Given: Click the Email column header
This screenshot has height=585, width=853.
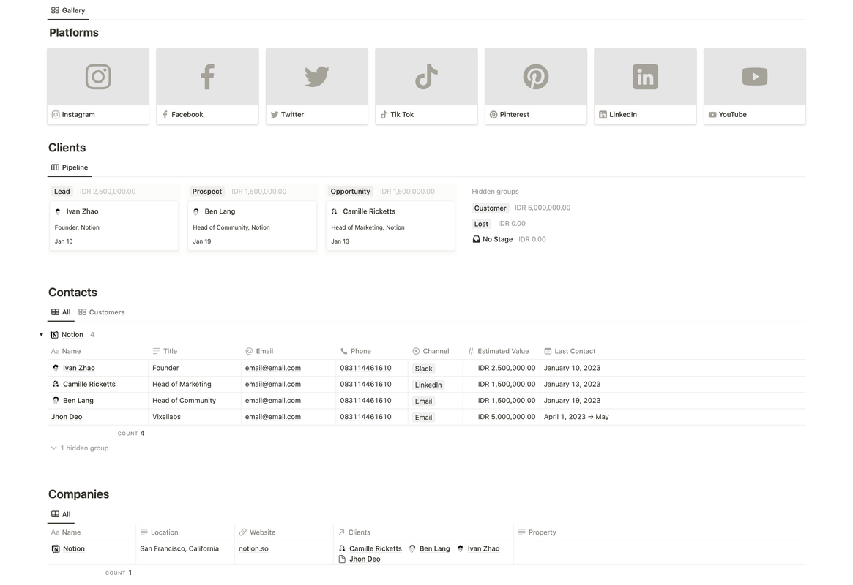Looking at the screenshot, I should [259, 352].
